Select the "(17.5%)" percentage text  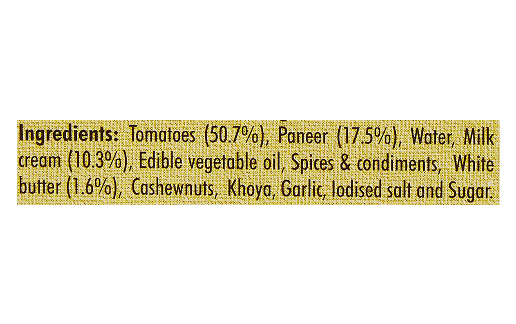(x=367, y=136)
